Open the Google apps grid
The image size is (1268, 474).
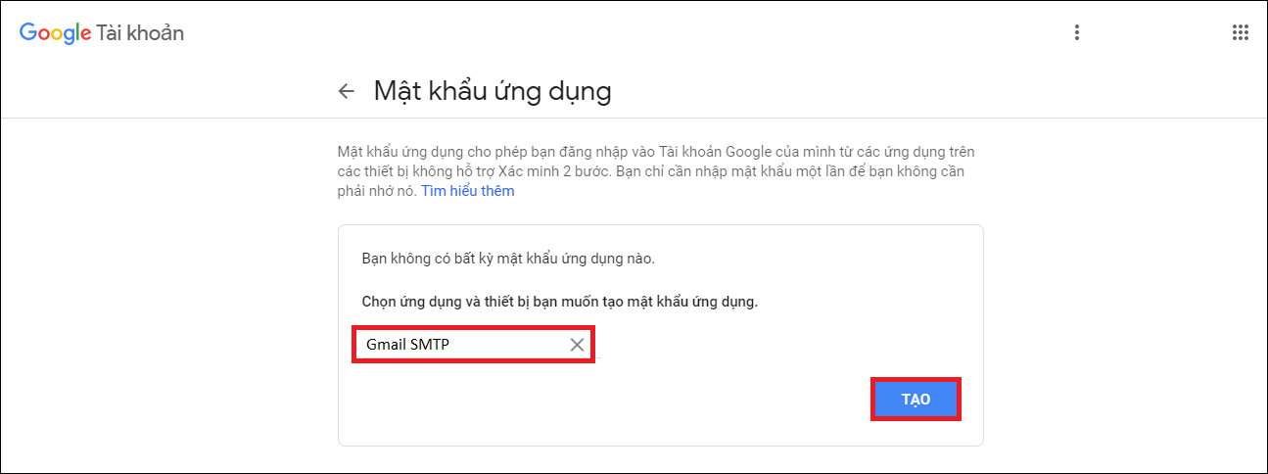[x=1240, y=32]
